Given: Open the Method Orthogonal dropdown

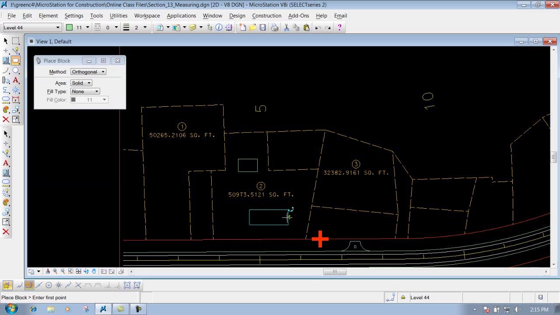Looking at the screenshot, I should pos(88,72).
